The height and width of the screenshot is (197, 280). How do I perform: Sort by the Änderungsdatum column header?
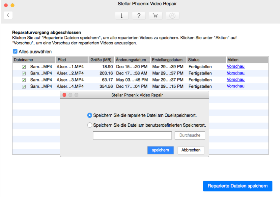[132, 60]
